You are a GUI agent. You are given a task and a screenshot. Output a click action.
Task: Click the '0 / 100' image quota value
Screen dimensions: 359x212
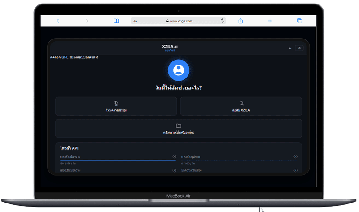(x=188, y=164)
